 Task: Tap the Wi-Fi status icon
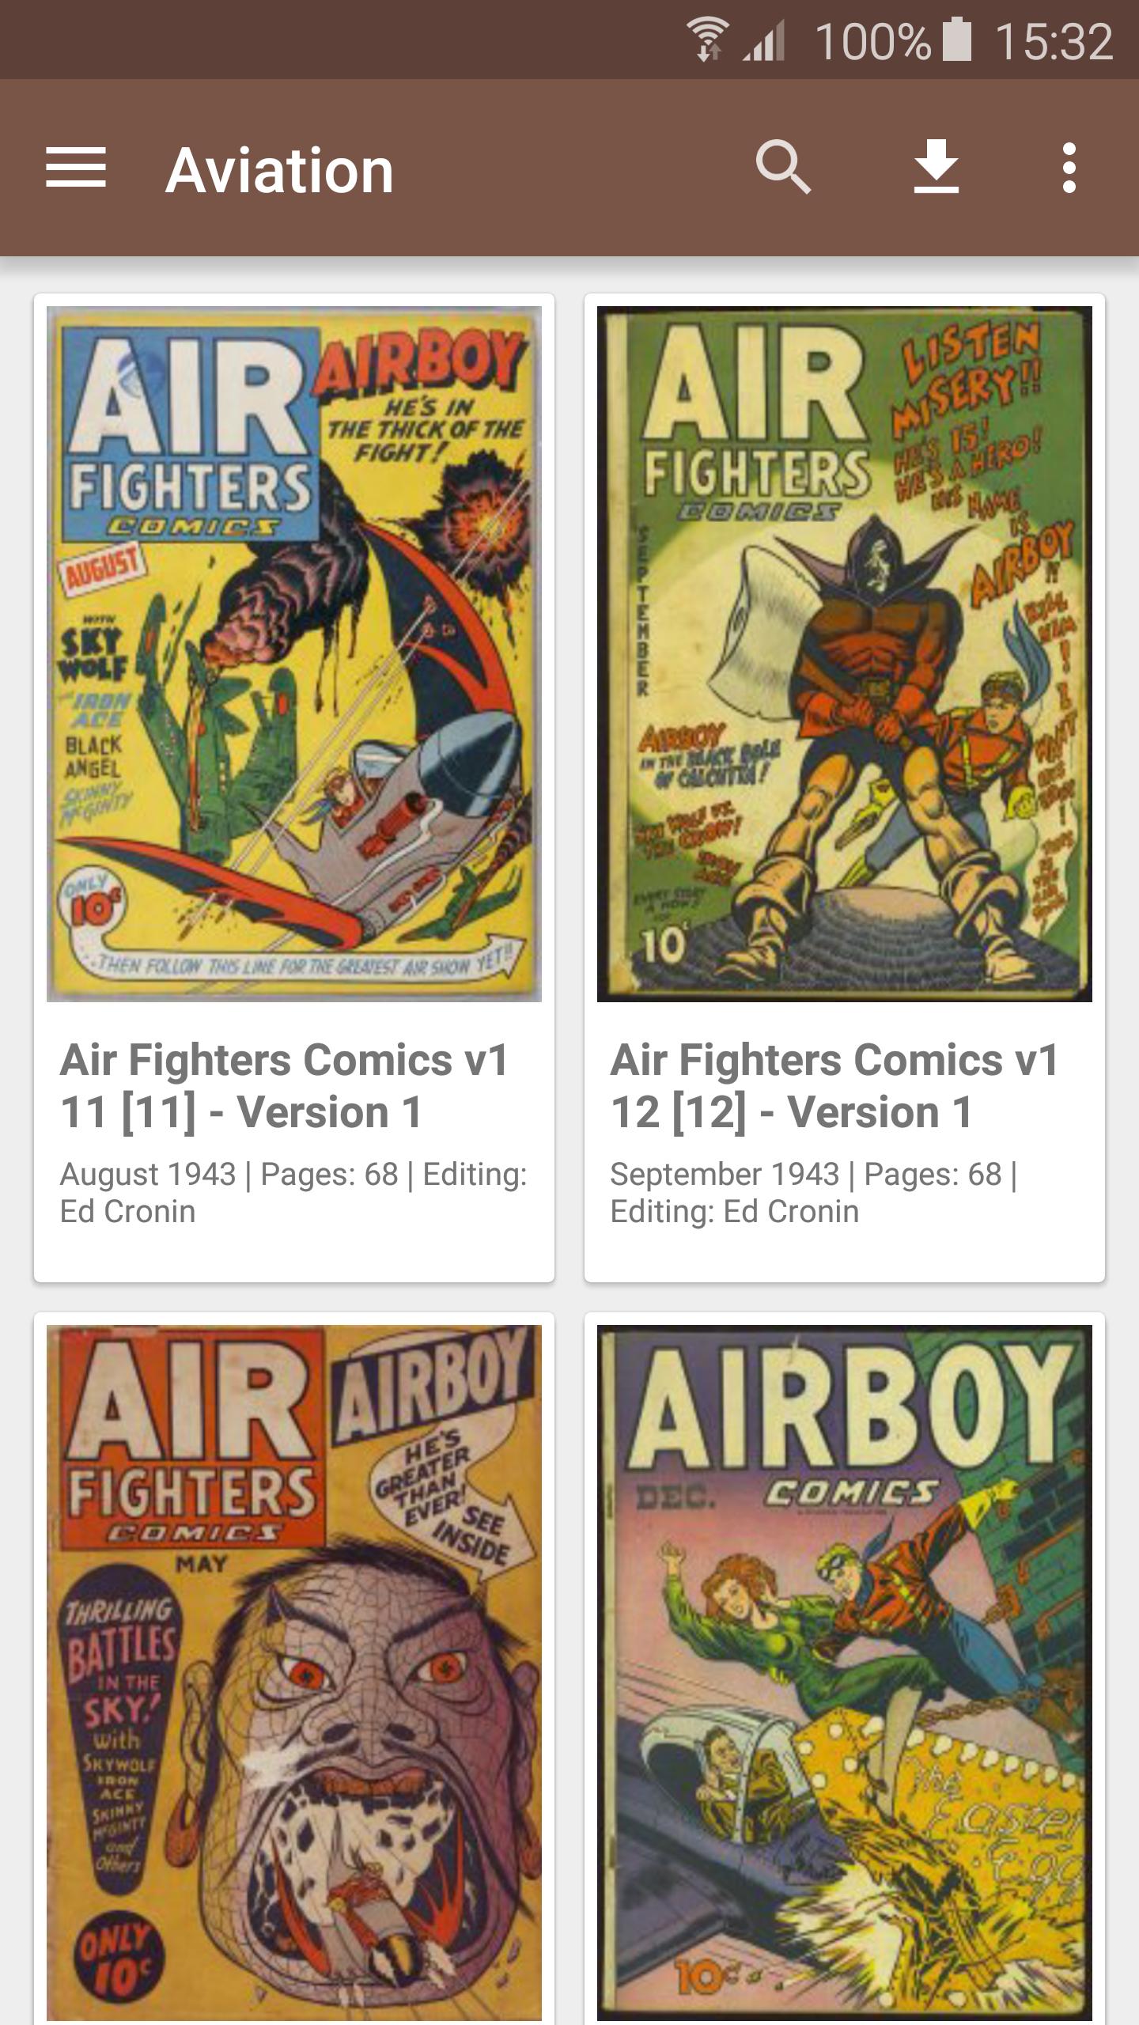click(707, 40)
